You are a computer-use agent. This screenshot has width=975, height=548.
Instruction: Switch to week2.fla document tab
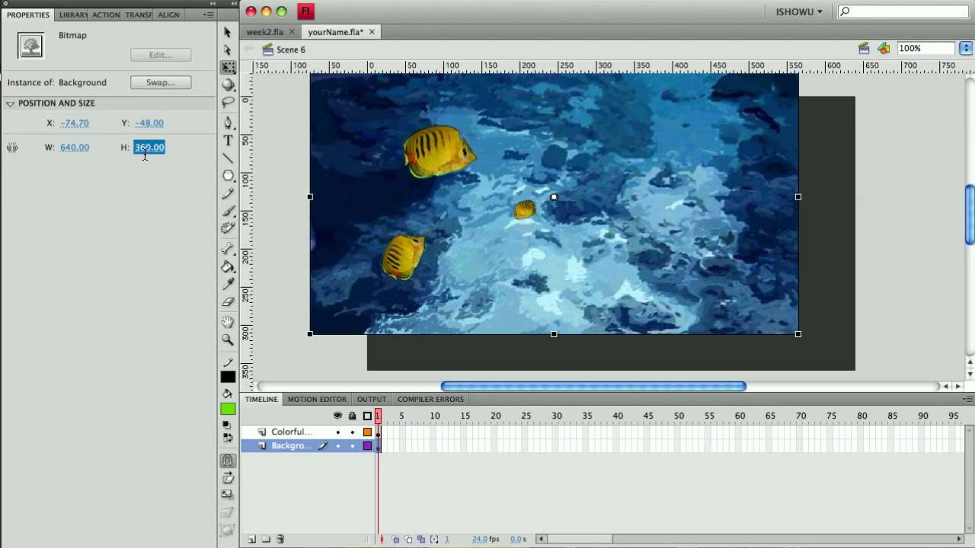tap(265, 32)
